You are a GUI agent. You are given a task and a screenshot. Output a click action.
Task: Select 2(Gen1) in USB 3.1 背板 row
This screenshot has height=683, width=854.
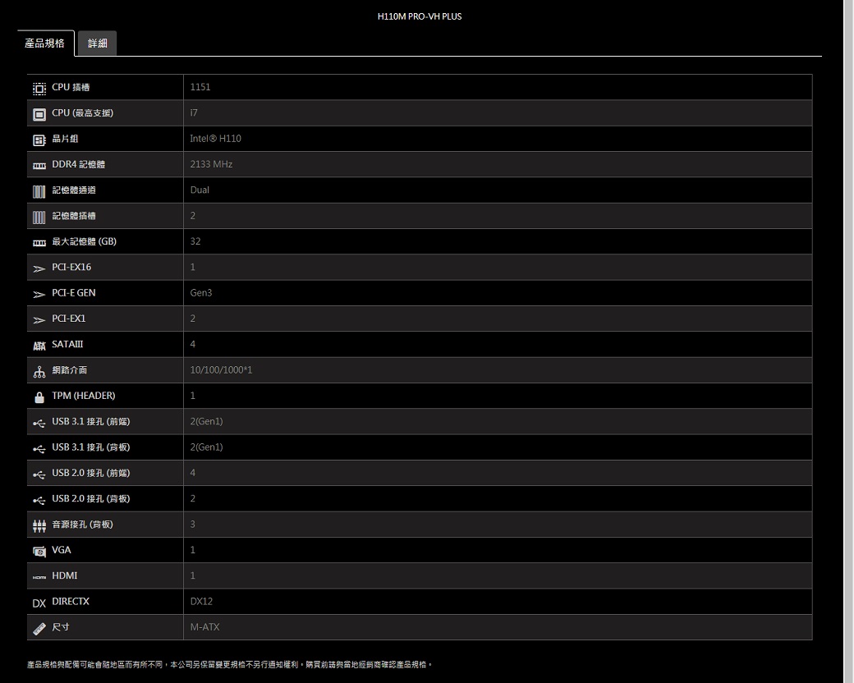pos(206,447)
